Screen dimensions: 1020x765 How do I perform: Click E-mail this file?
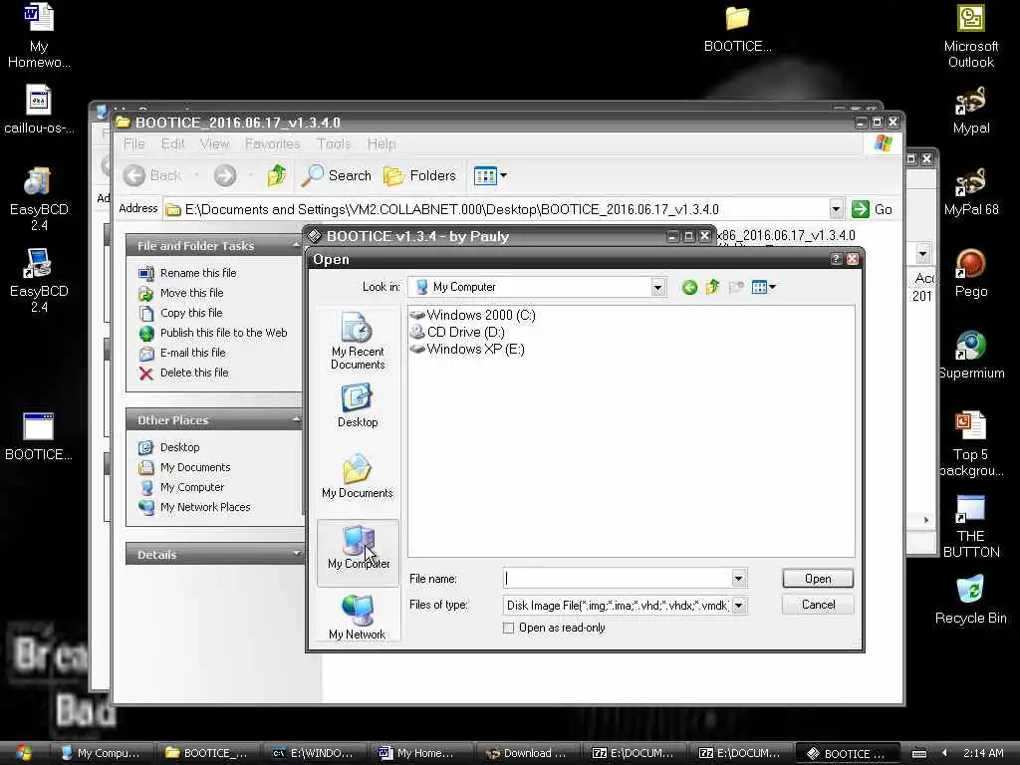(193, 353)
